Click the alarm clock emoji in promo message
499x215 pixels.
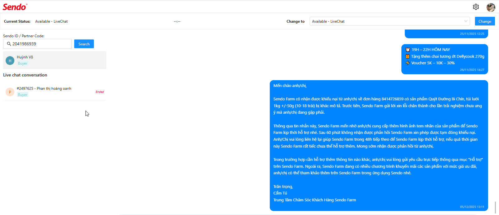click(408, 50)
